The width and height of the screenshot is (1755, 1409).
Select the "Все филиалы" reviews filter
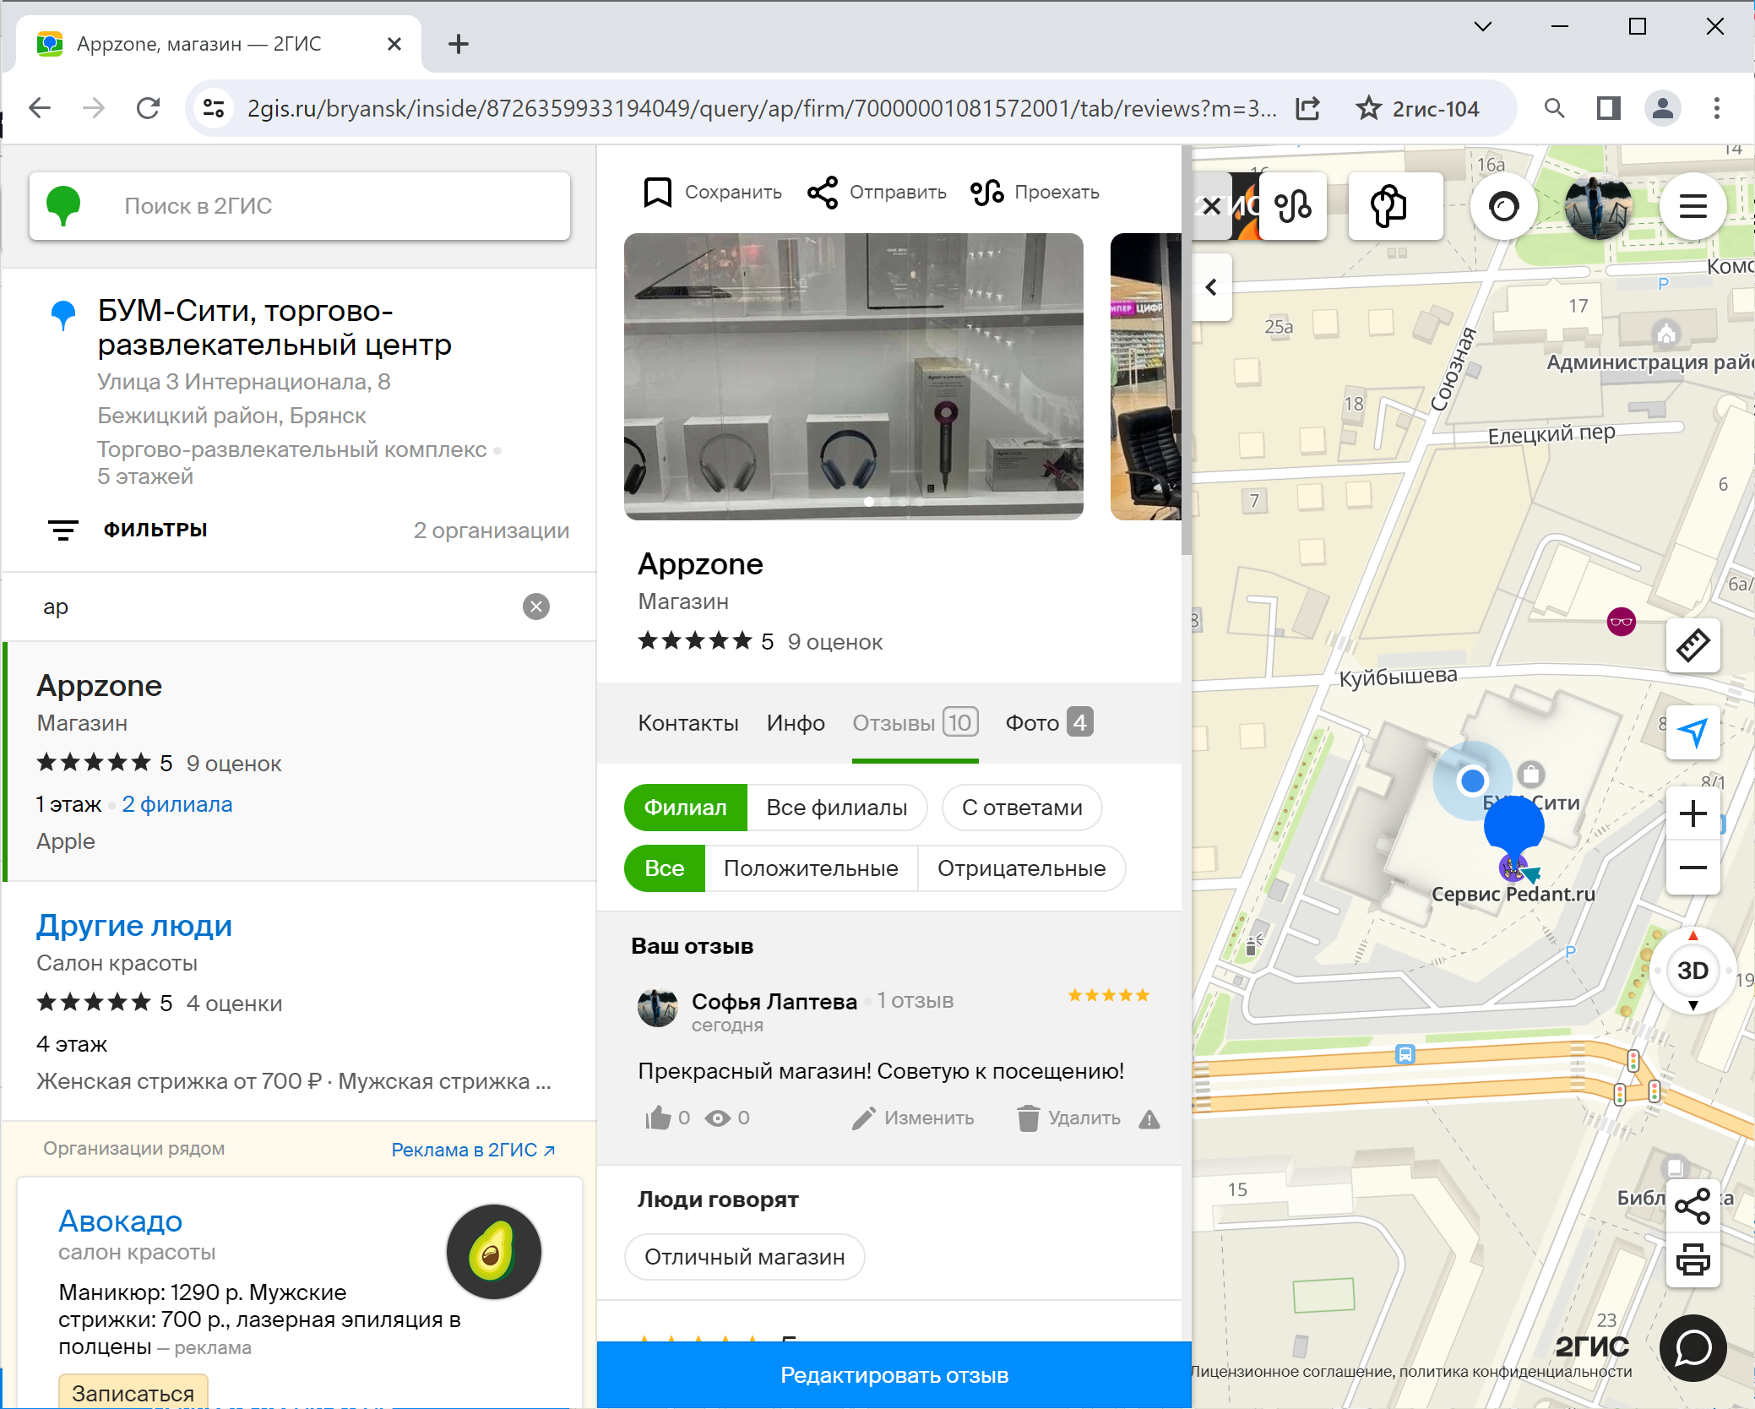[836, 808]
